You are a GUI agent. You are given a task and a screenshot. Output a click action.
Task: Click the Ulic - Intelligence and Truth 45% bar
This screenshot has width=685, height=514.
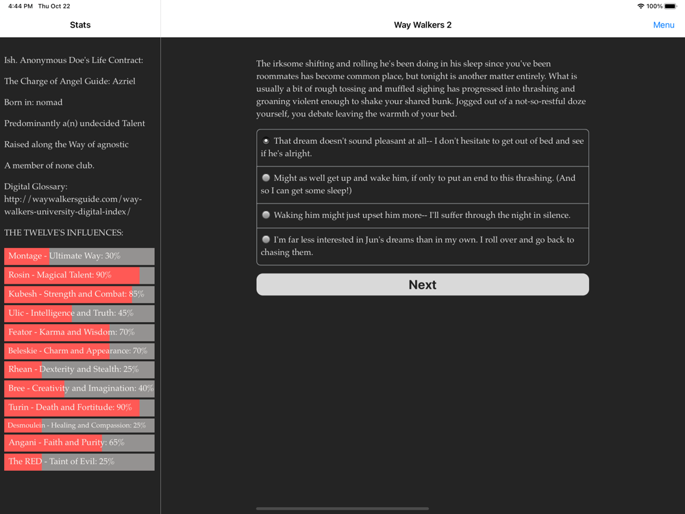[x=79, y=313]
